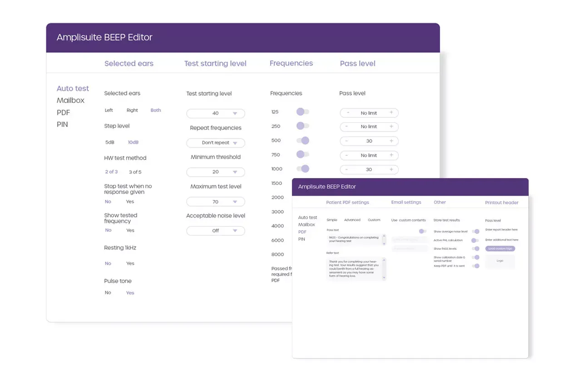573x382 pixels.
Task: Toggle the 1000 Hz frequency switch
Action: tap(303, 169)
